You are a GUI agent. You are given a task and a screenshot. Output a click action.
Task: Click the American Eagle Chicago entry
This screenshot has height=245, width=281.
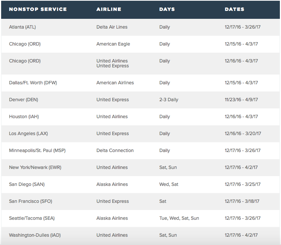[113, 44]
